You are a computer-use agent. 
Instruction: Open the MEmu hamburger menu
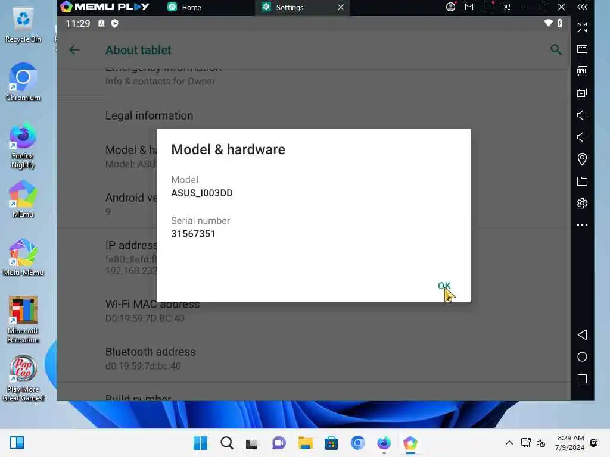pyautogui.click(x=488, y=7)
